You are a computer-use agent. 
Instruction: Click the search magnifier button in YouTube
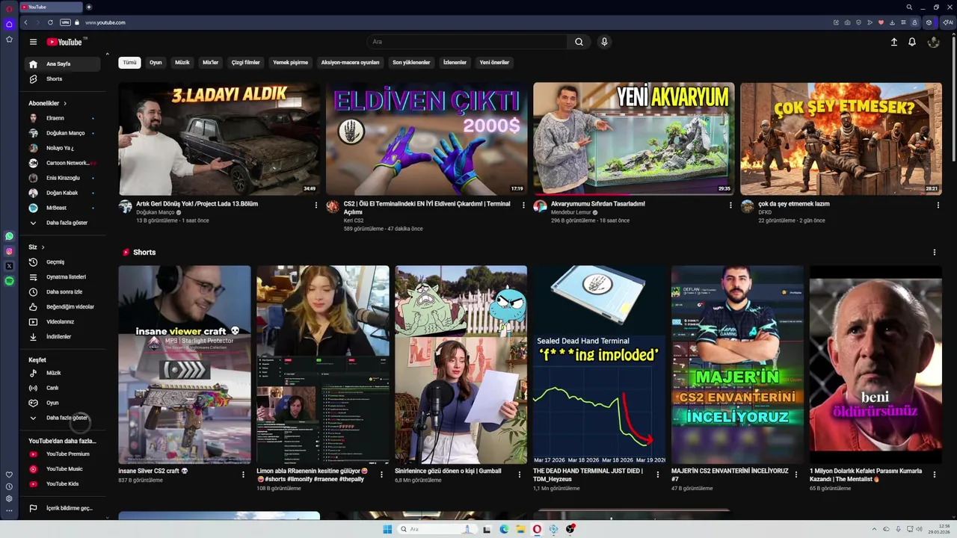tap(579, 42)
